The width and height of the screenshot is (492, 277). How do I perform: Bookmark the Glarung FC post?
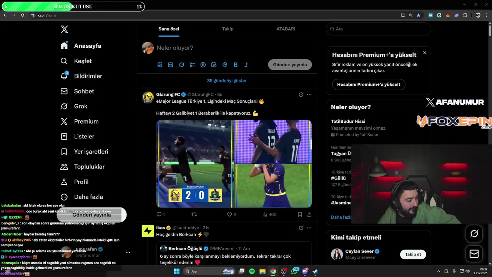pyautogui.click(x=300, y=214)
